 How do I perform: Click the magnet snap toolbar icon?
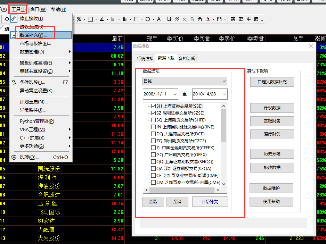point(169,19)
